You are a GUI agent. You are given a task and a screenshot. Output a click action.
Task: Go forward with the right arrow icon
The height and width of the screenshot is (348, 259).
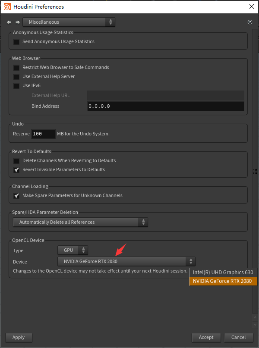tap(18, 22)
